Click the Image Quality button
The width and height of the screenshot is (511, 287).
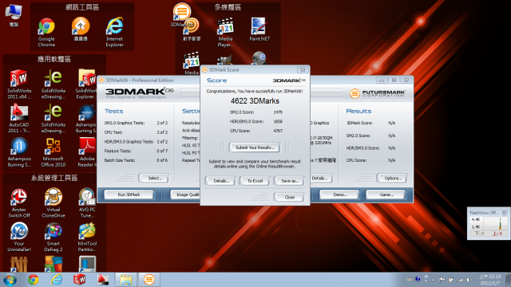click(x=186, y=195)
